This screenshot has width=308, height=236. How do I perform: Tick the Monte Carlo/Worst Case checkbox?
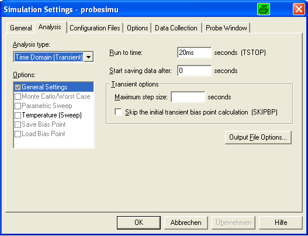[x=18, y=96]
